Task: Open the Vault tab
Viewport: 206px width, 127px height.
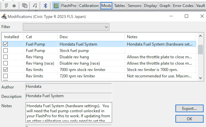Action: pos(201,6)
